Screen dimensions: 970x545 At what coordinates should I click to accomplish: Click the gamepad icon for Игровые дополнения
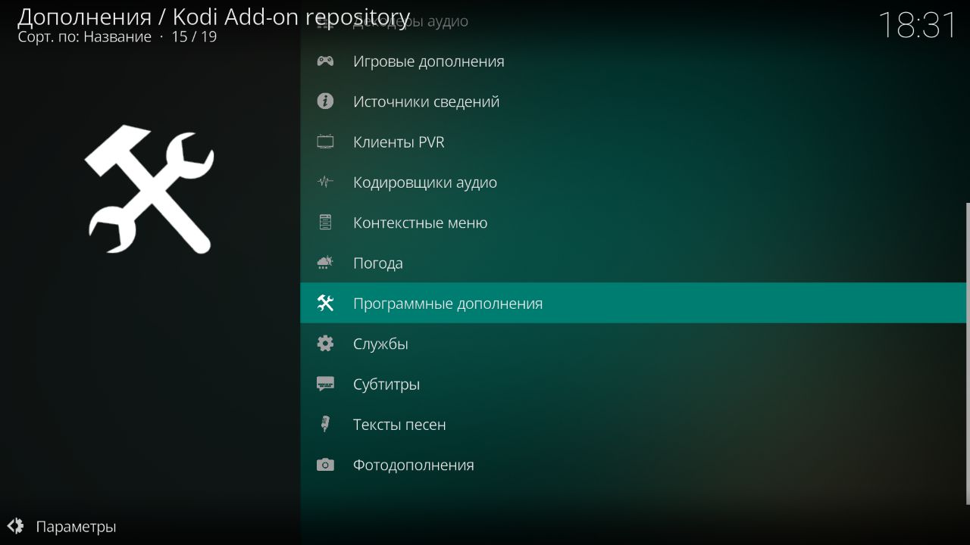click(325, 61)
